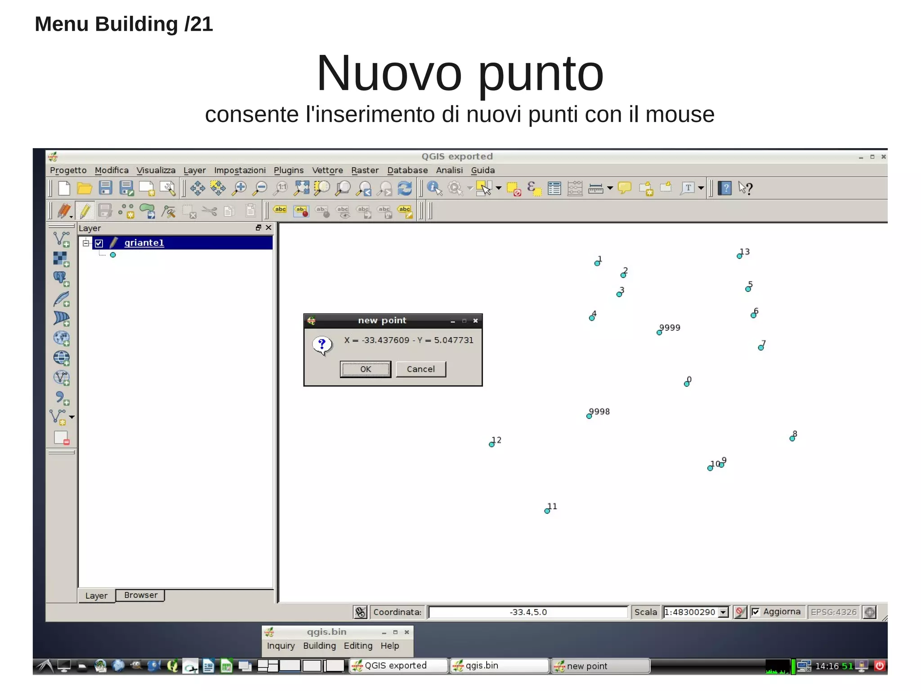Select the Measure Line ruler tool
The height and width of the screenshot is (691, 921).
coord(595,188)
